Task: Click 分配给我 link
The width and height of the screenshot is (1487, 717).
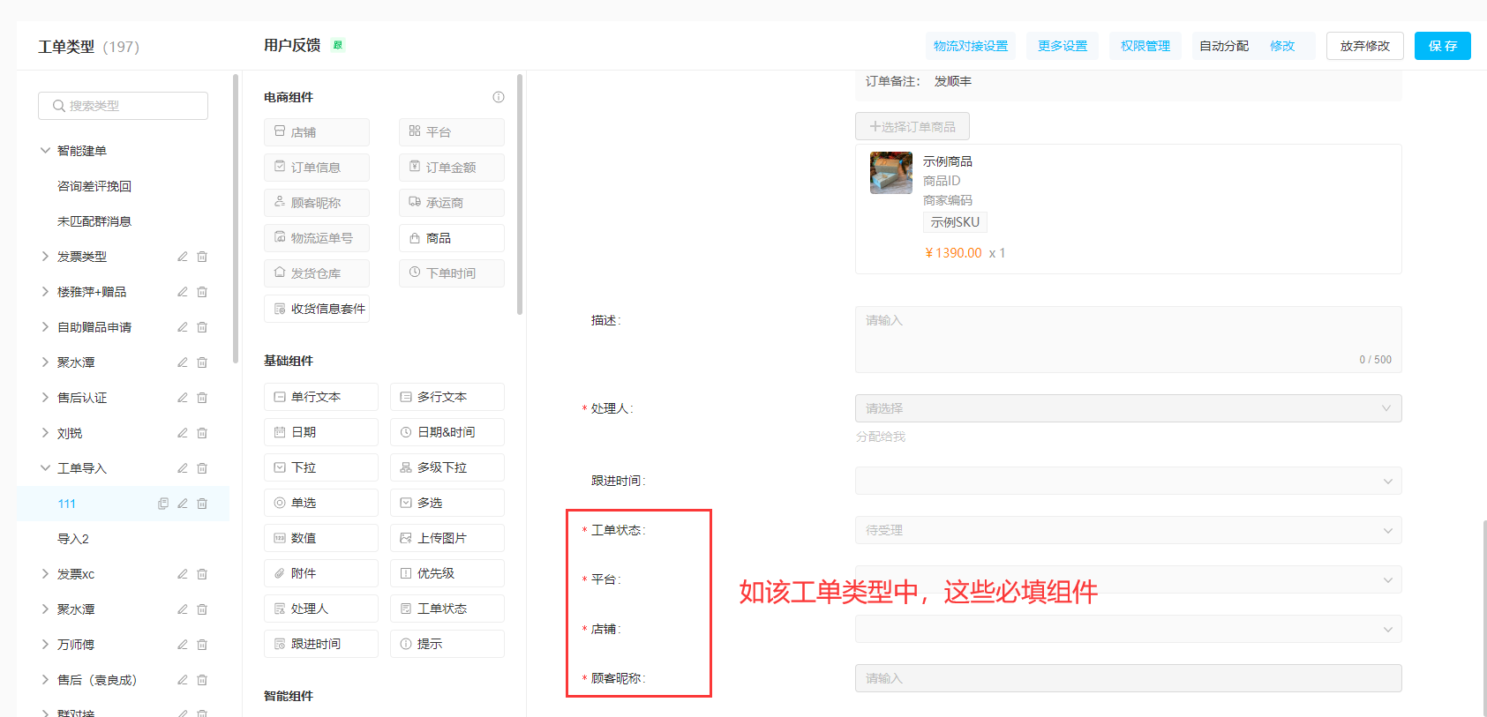Action: click(881, 437)
